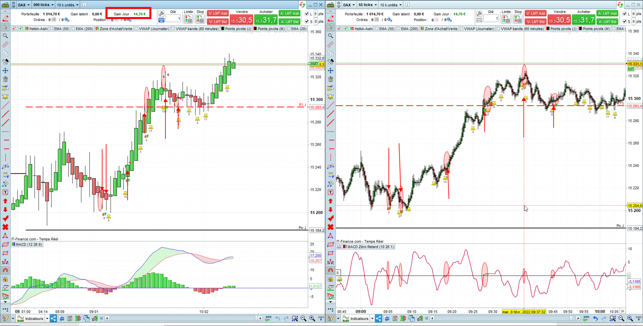Open 10 k unités dropdown in left window
This screenshot has width=643, height=326.
point(68,5)
